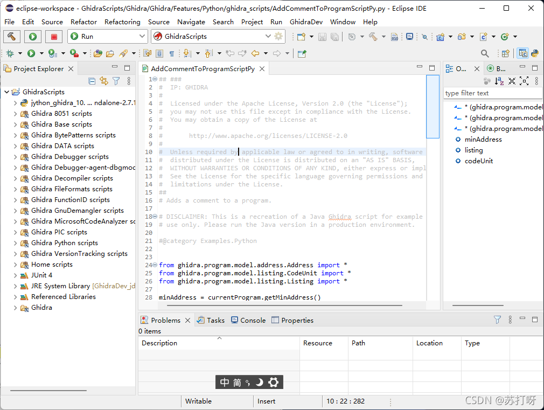Collapse the GhidraScripts project tree node
544x410 pixels.
point(6,92)
